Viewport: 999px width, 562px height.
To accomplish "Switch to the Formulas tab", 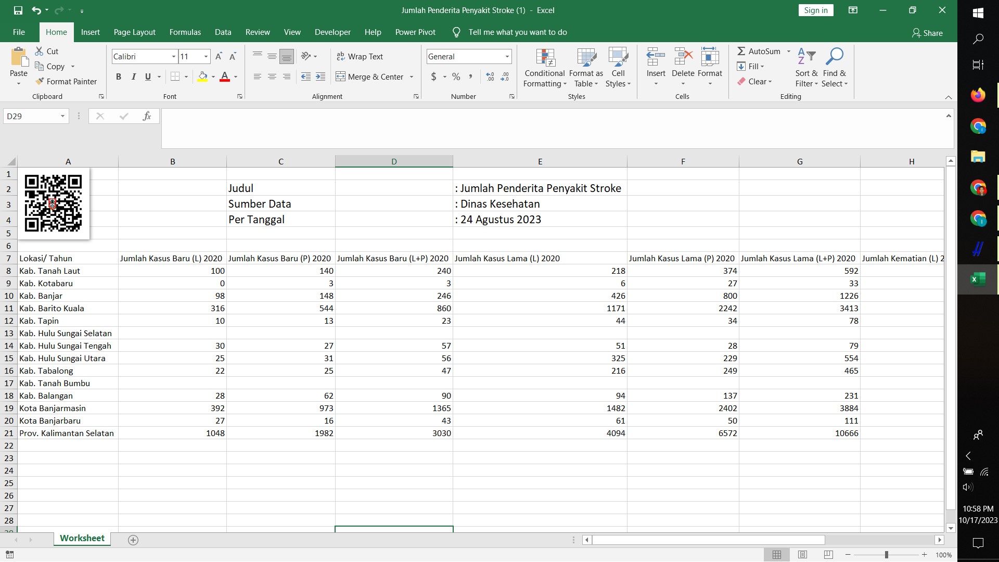I will coord(185,32).
